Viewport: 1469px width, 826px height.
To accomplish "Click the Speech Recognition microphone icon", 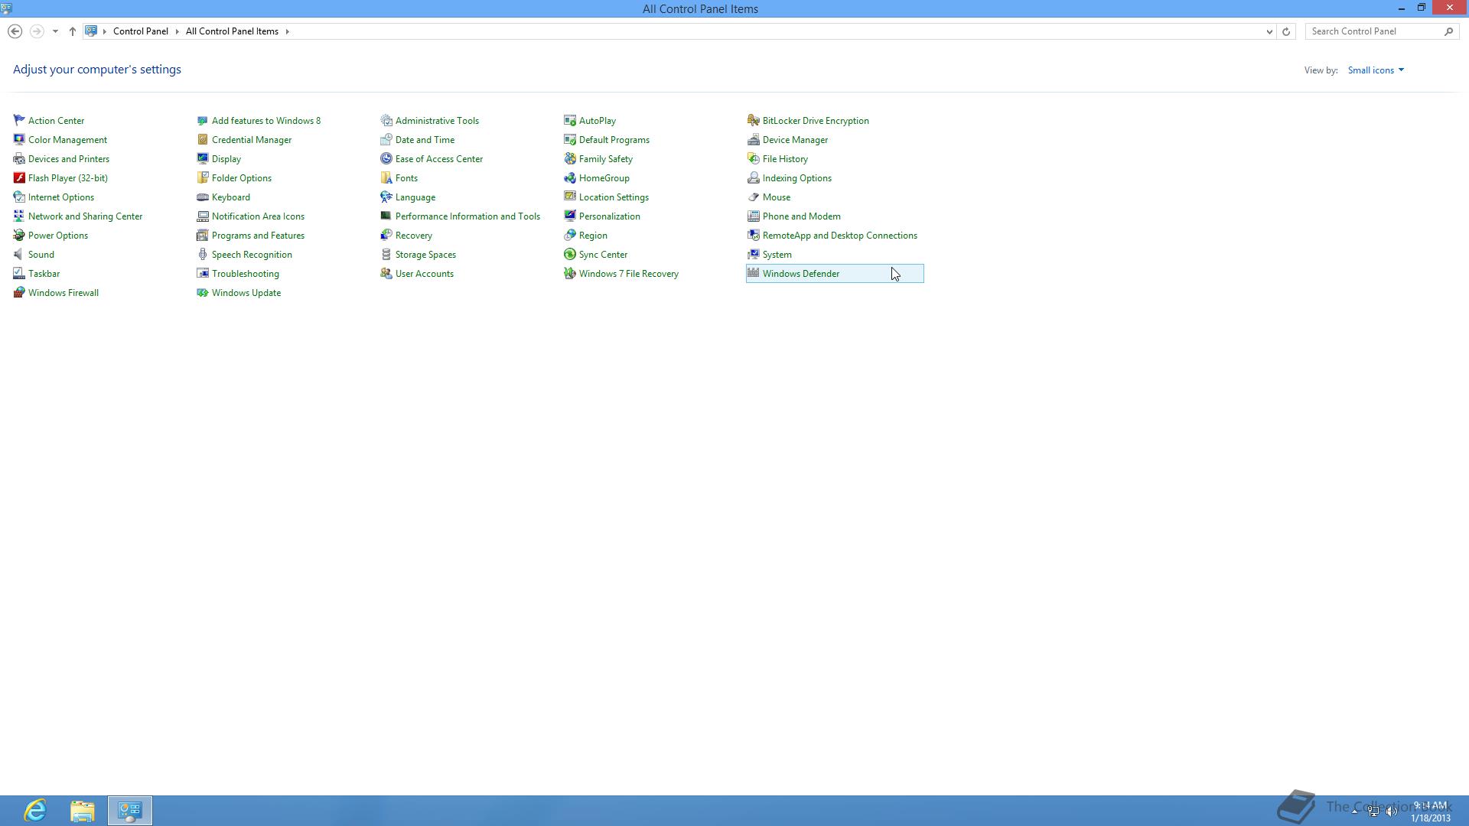I will coord(203,254).
